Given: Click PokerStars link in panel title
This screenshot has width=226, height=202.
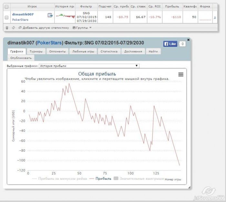Looking at the screenshot, I should pyautogui.click(x=49, y=43).
